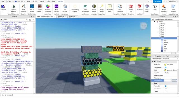Enable the Locked checkbox
This screenshot has width=179, height=100.
[166, 91]
